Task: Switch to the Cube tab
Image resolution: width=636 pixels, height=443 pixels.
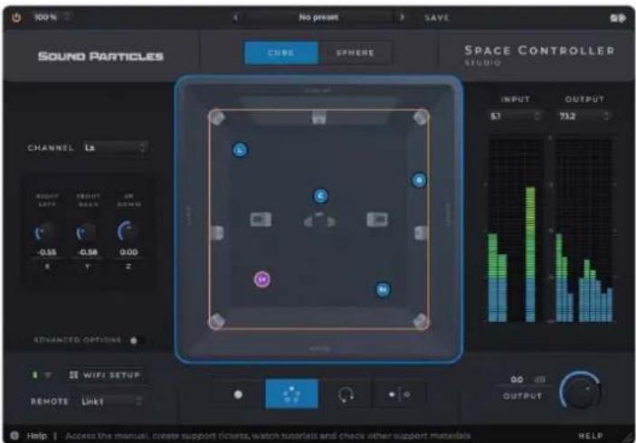Action: [x=281, y=52]
